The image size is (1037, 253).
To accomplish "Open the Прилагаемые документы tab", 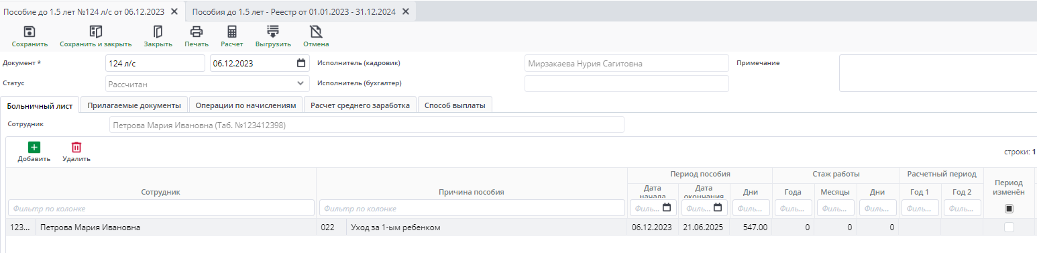I will [x=134, y=105].
